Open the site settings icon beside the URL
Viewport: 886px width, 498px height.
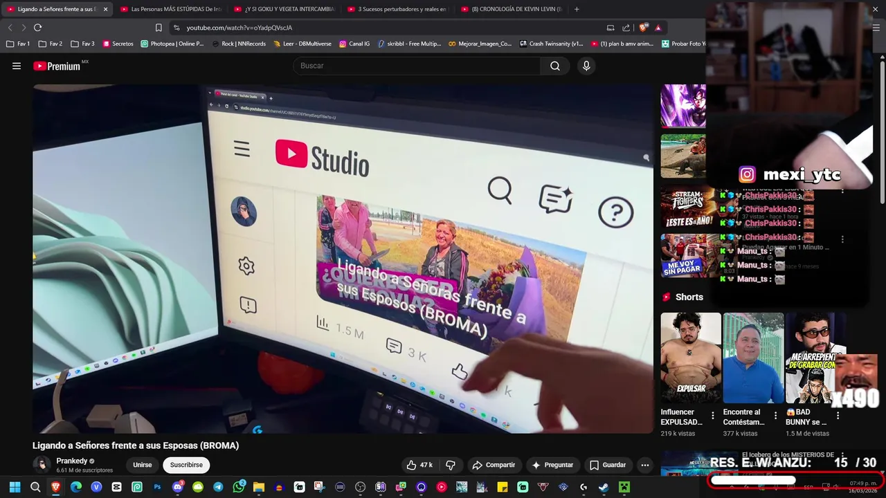pyautogui.click(x=177, y=28)
